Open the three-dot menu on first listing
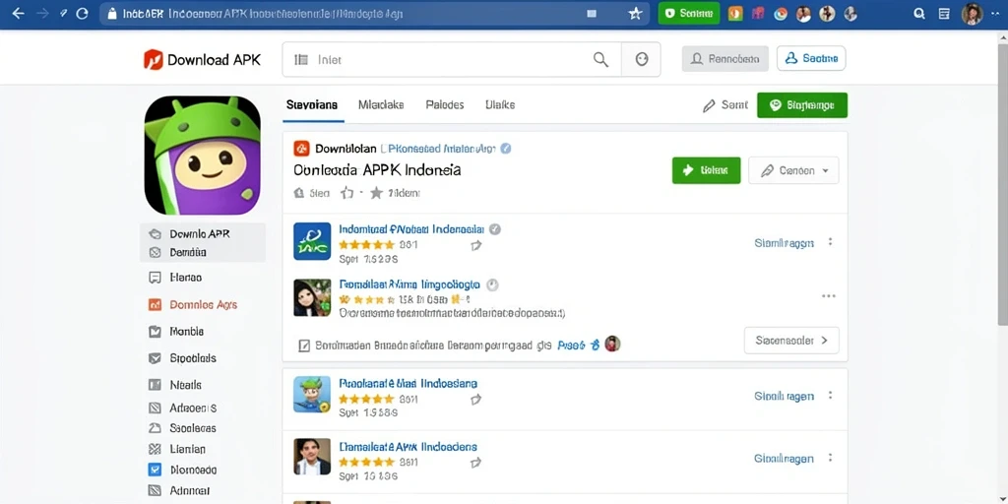The height and width of the screenshot is (504, 1008). (x=830, y=242)
